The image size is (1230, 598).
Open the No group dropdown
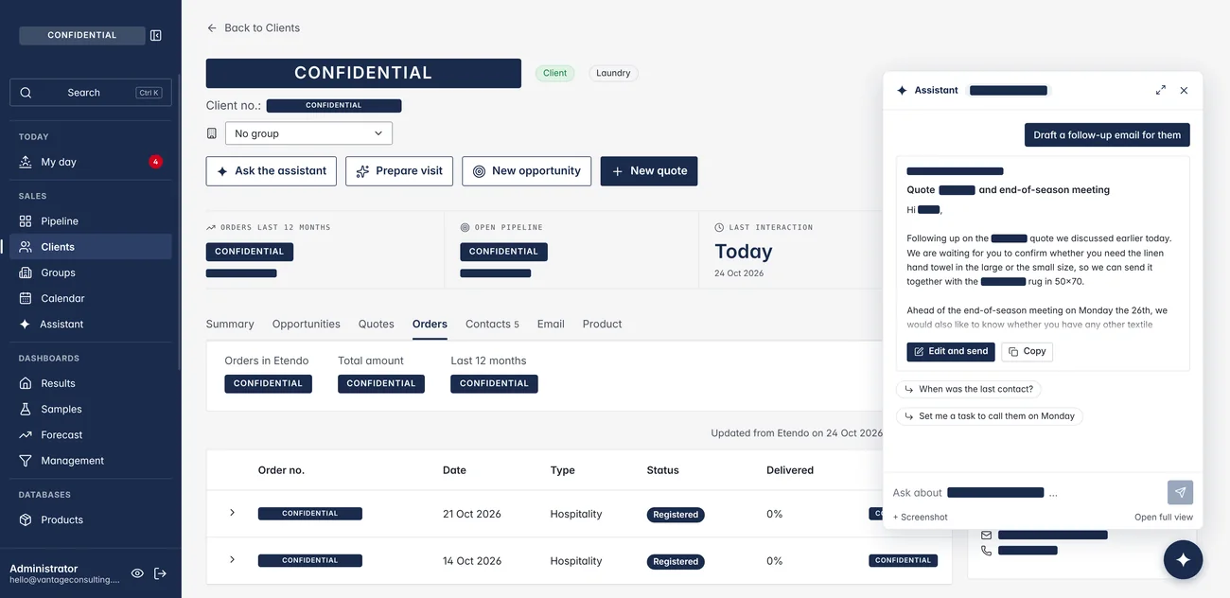pyautogui.click(x=308, y=133)
